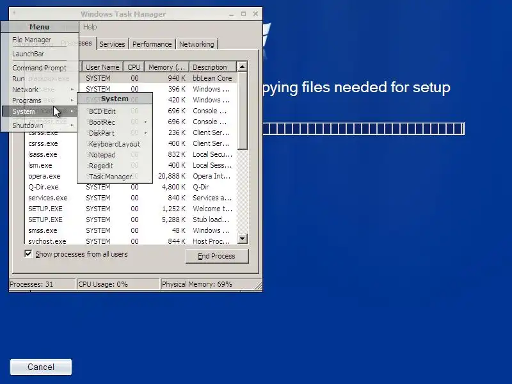Switch to the Services tab
Image resolution: width=512 pixels, height=384 pixels.
112,44
